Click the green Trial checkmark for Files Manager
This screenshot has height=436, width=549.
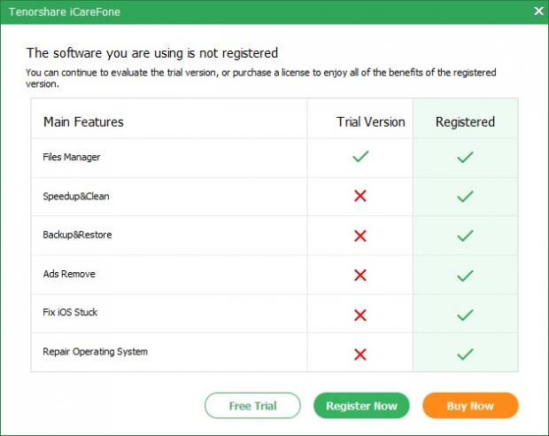(360, 157)
